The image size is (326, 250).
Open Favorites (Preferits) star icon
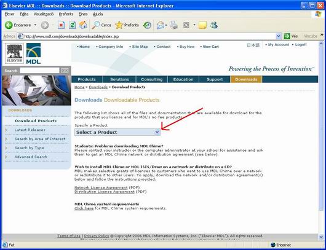pyautogui.click(x=119, y=25)
